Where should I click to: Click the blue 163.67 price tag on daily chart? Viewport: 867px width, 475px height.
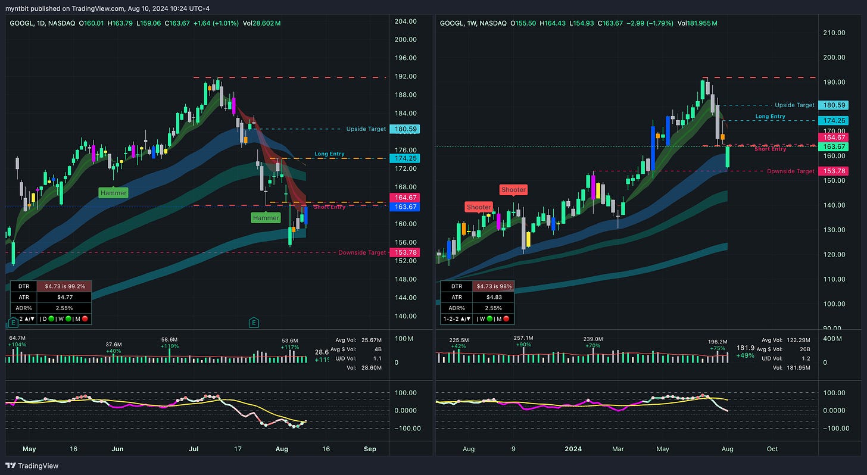tap(404, 207)
